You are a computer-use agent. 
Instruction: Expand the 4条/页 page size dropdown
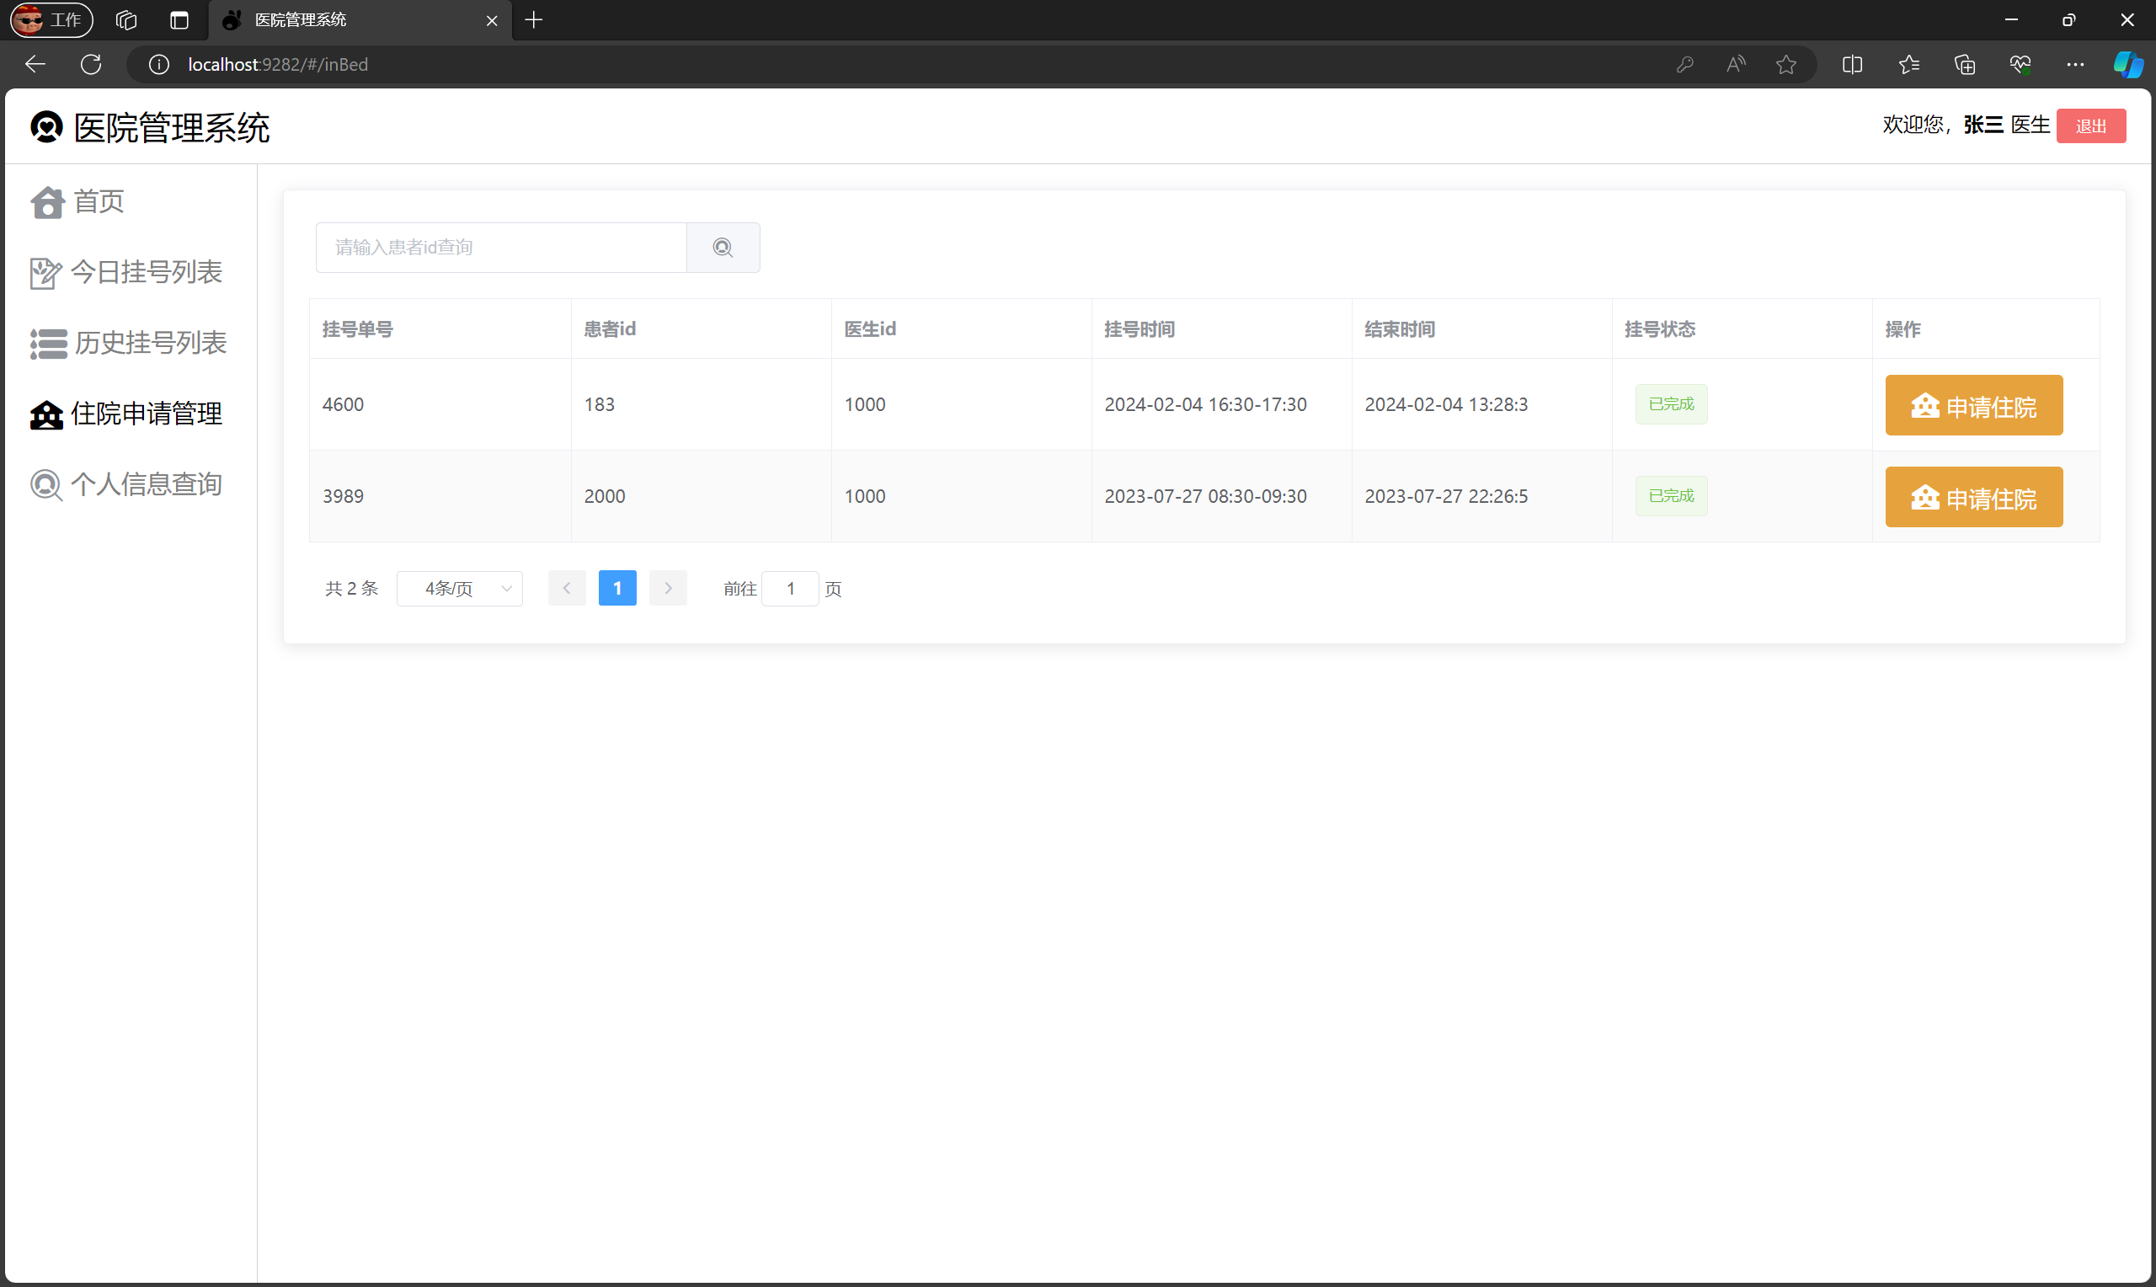(460, 589)
